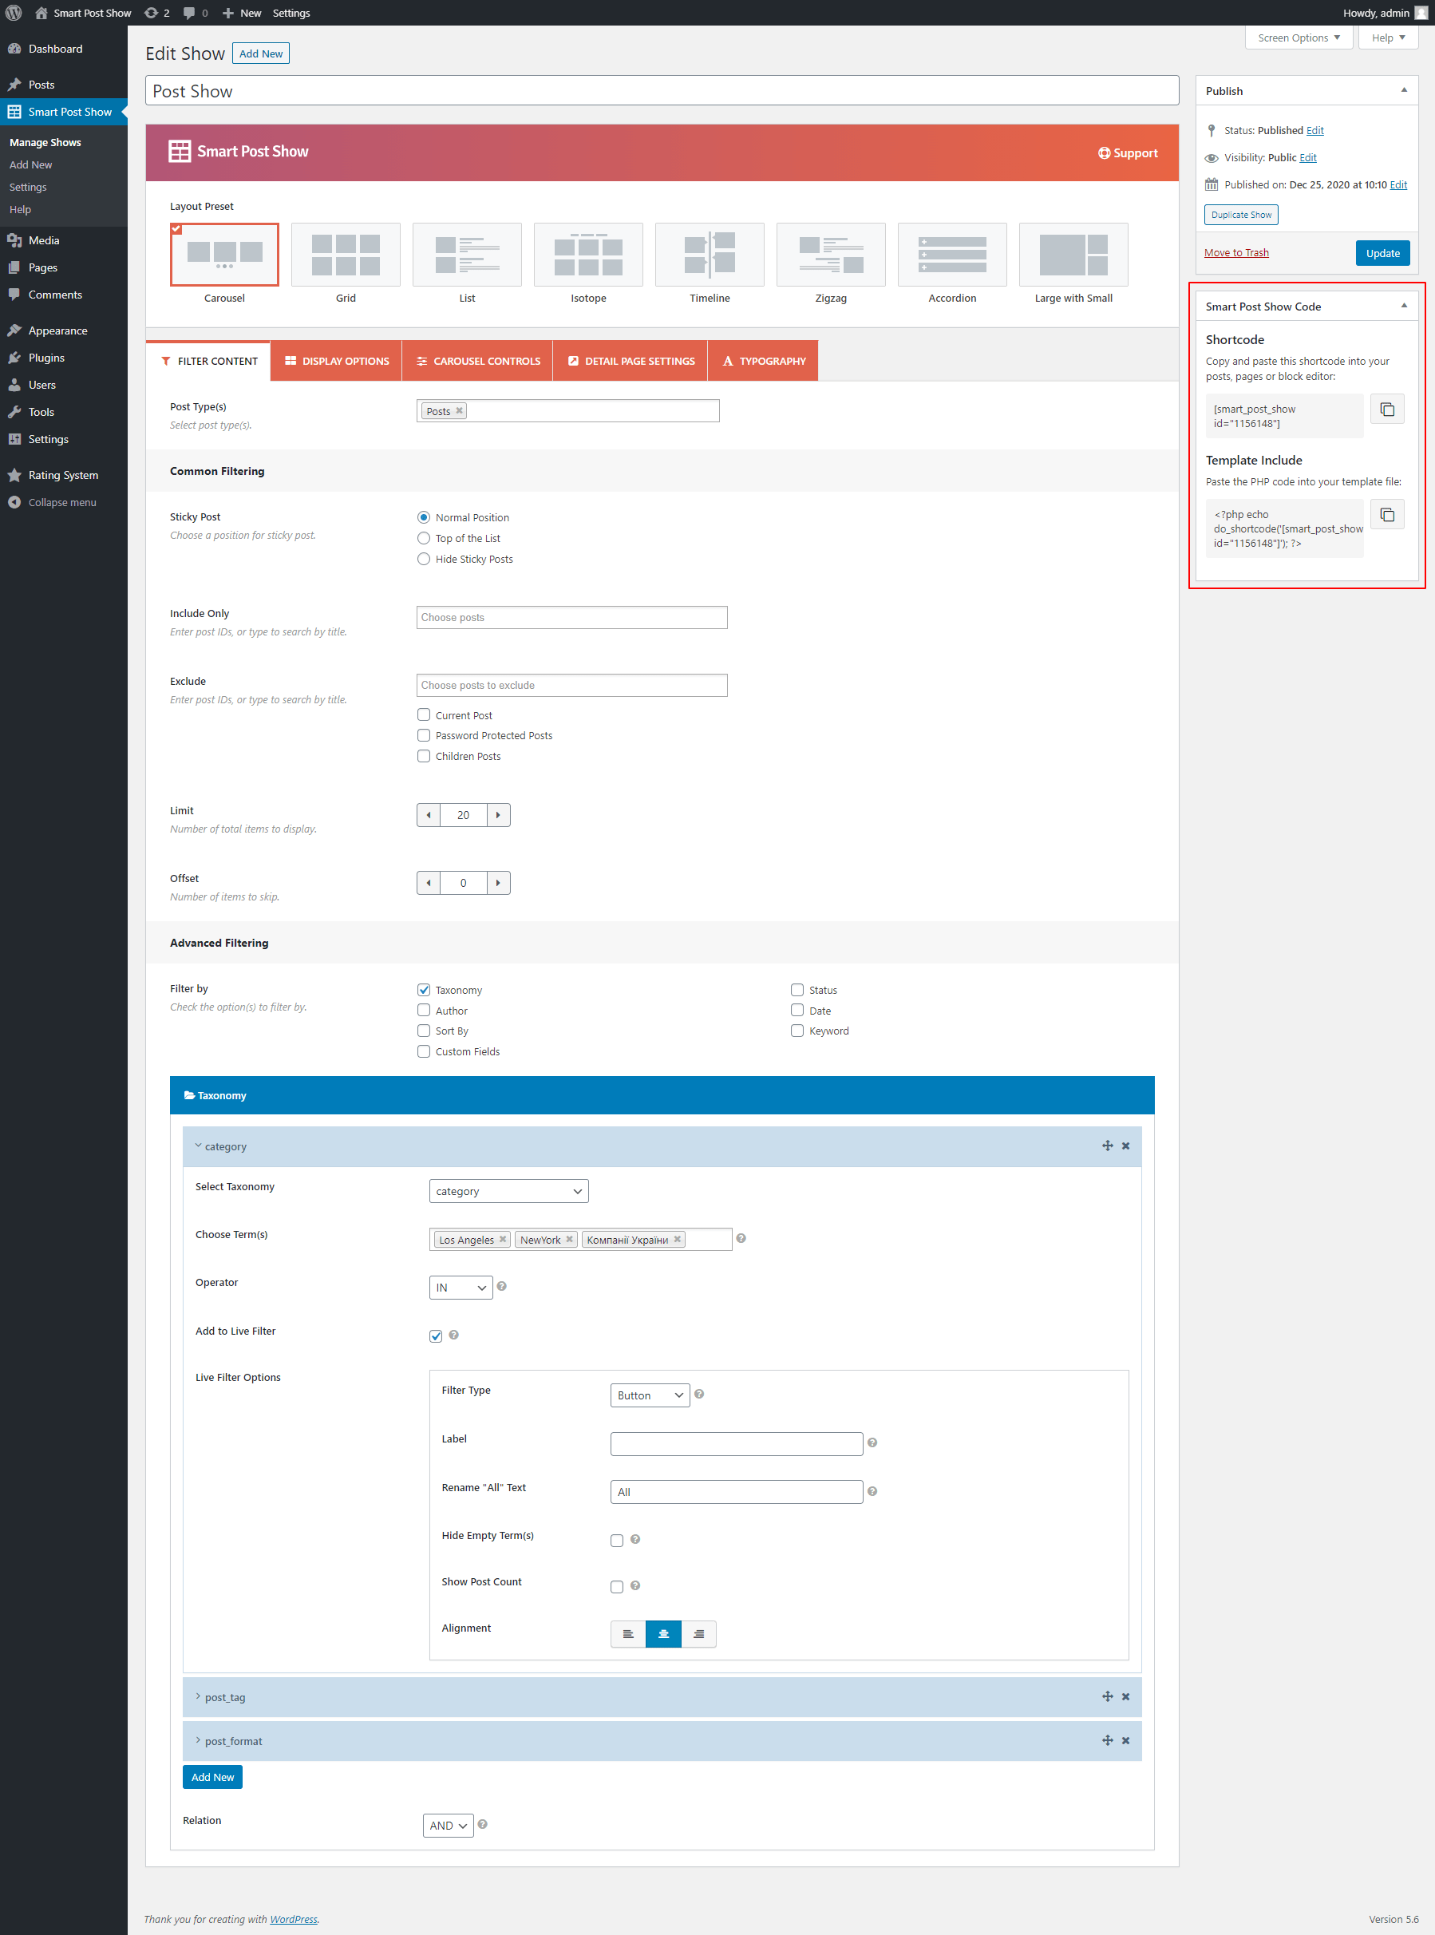Copy the shortcode using the copy icon
The height and width of the screenshot is (1935, 1435).
point(1386,410)
